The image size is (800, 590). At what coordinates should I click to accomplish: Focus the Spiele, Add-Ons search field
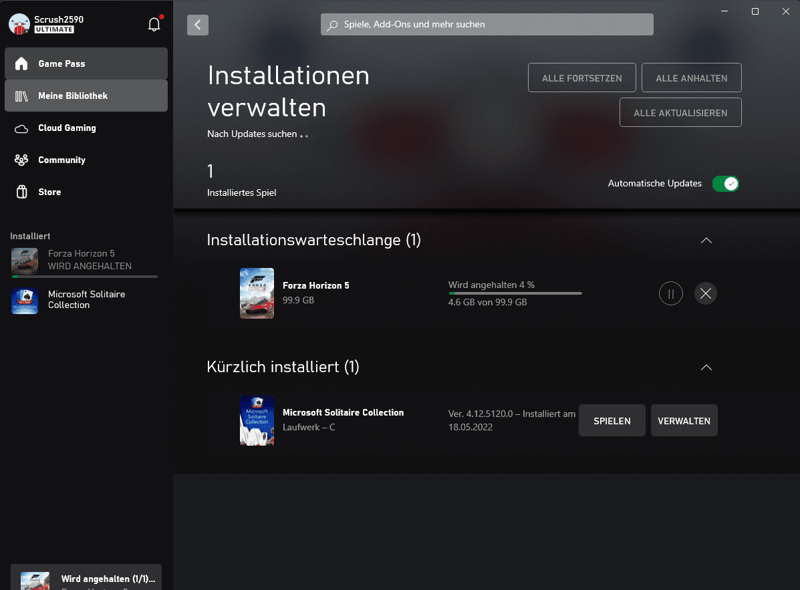pyautogui.click(x=487, y=25)
